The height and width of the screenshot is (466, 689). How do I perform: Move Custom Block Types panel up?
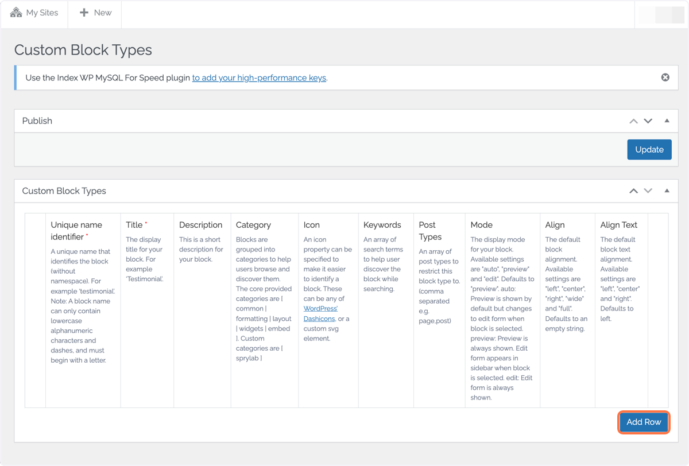click(633, 191)
